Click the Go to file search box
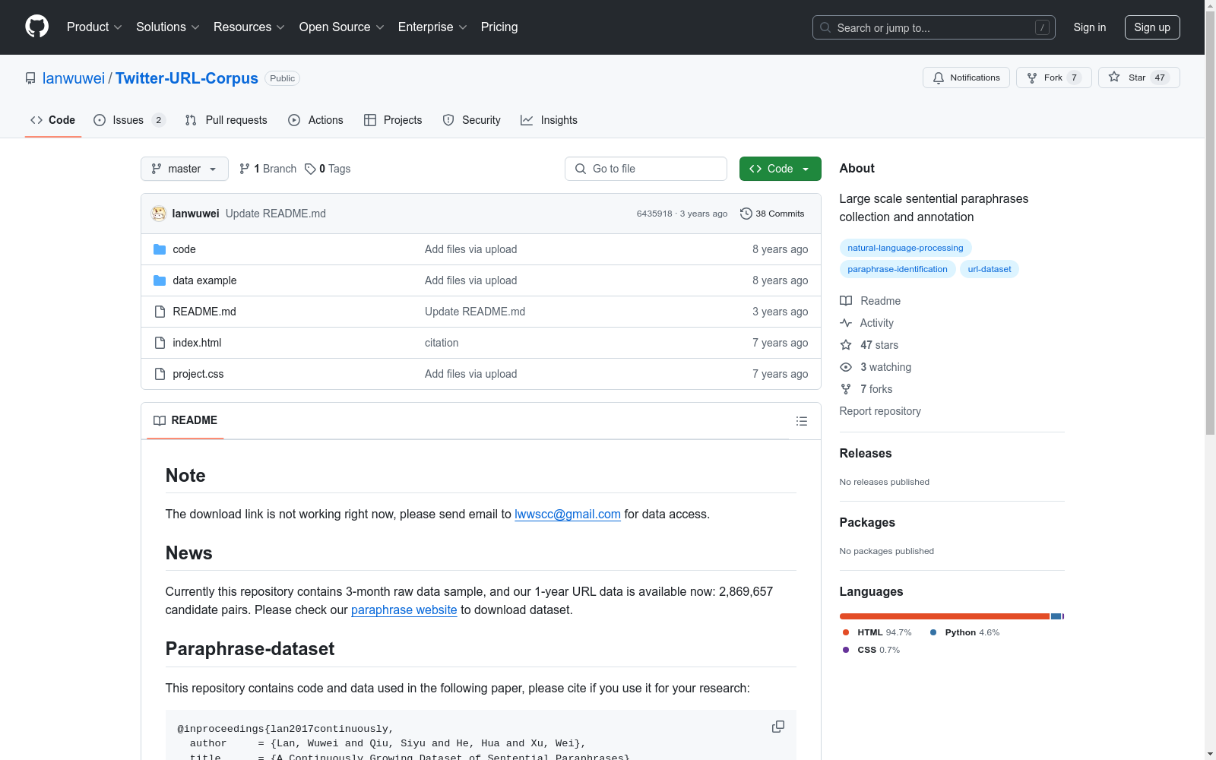Image resolution: width=1216 pixels, height=760 pixels. coord(646,169)
